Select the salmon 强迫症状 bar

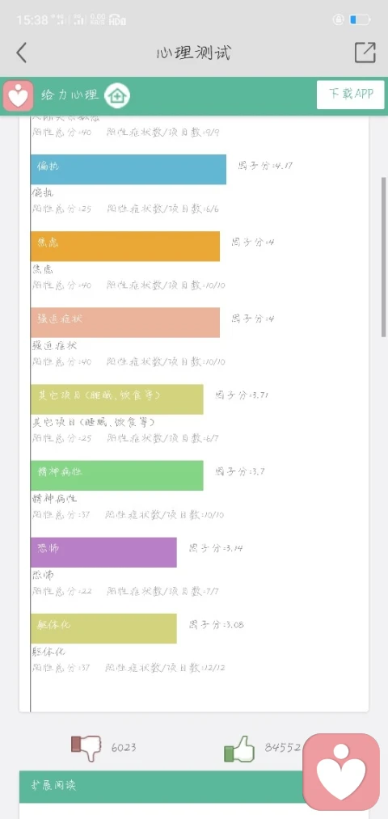[x=124, y=323]
